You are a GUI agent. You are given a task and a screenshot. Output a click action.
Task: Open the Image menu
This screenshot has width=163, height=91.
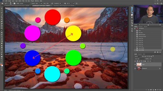[10, 1]
